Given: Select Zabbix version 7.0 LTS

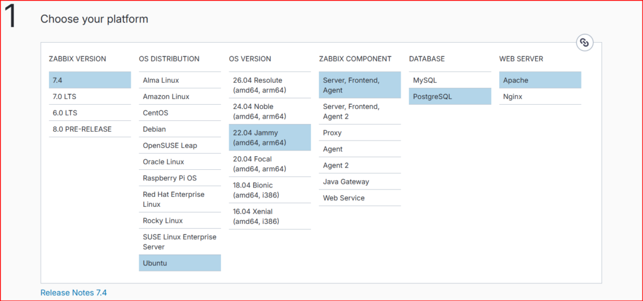Looking at the screenshot, I should pos(90,97).
